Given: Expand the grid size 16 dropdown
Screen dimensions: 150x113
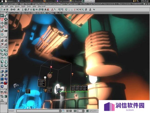Looking at the screenshot, I should [x=83, y=111].
